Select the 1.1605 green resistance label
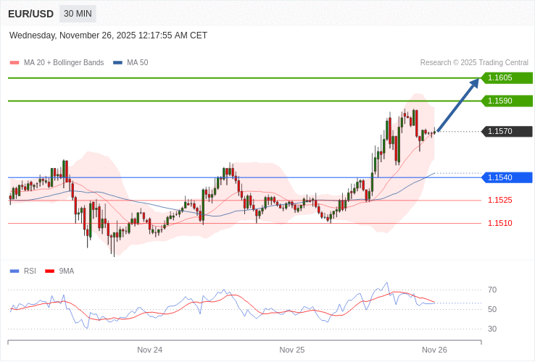 click(x=507, y=78)
